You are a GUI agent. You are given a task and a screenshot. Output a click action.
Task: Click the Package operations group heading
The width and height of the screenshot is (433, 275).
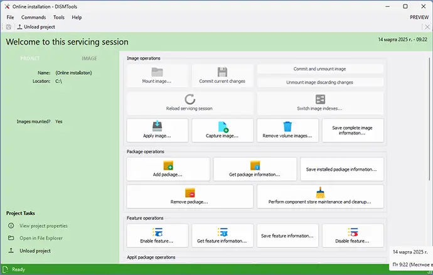[145, 152]
